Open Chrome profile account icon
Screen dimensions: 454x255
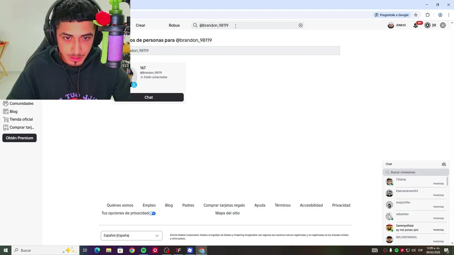[x=440, y=15]
